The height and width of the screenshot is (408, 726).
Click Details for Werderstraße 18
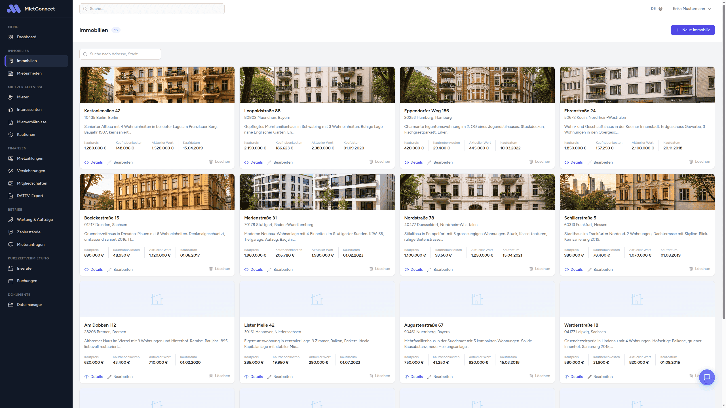click(573, 377)
